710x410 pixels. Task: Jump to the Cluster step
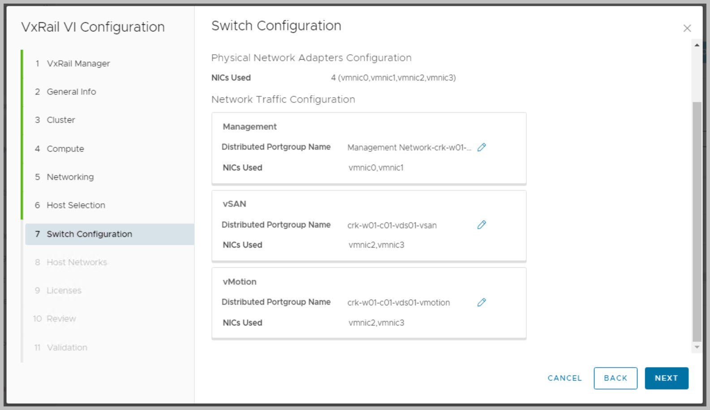pyautogui.click(x=61, y=120)
